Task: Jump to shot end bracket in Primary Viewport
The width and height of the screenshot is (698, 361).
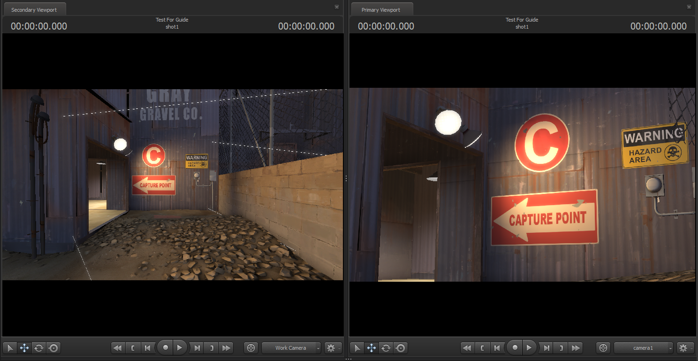Action: coord(561,348)
